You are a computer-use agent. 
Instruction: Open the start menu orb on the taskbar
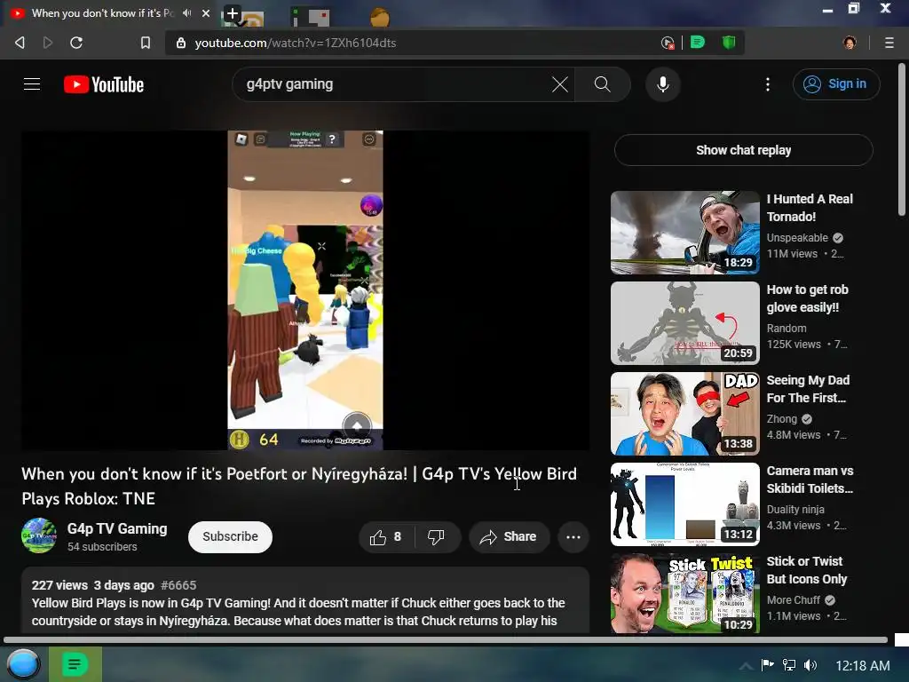pyautogui.click(x=23, y=664)
